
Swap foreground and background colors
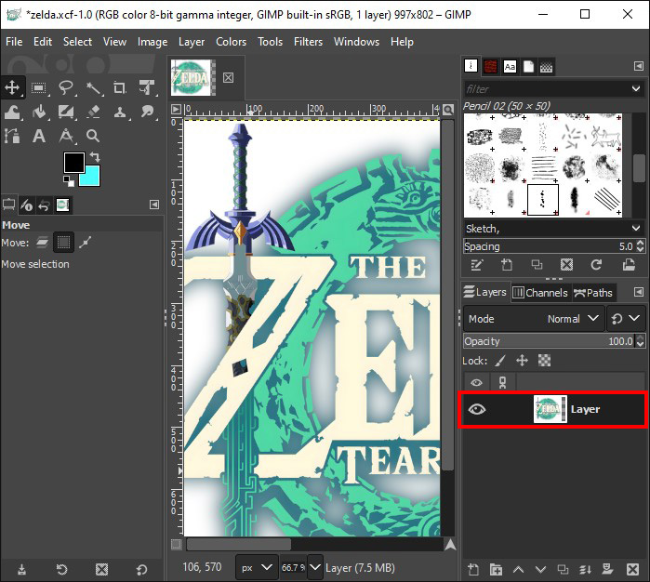tap(96, 158)
